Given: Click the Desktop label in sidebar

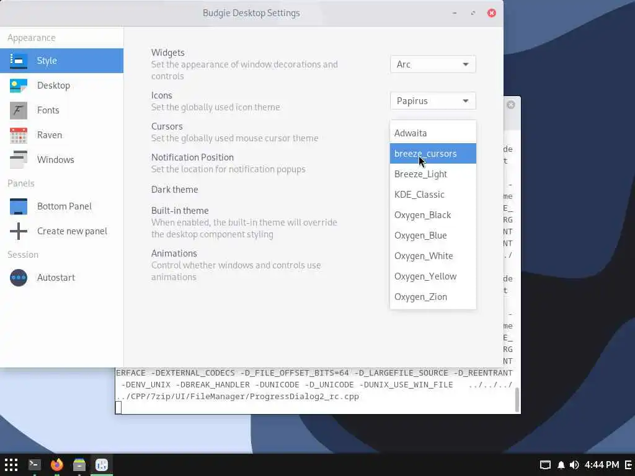Looking at the screenshot, I should (x=53, y=86).
